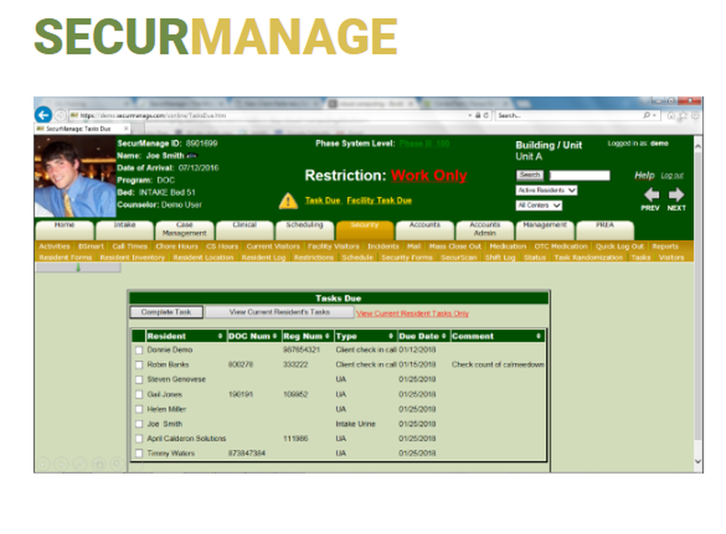Click the green download arrow below the toolbar
Viewport: 726px width, 534px height.
(x=77, y=268)
